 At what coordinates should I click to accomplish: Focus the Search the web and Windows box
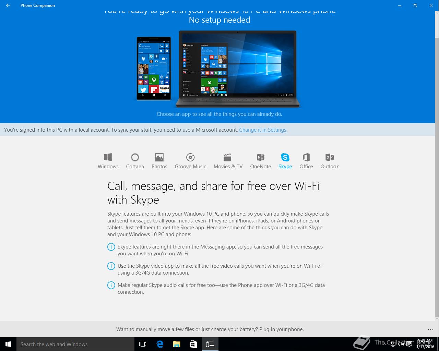[x=75, y=344]
